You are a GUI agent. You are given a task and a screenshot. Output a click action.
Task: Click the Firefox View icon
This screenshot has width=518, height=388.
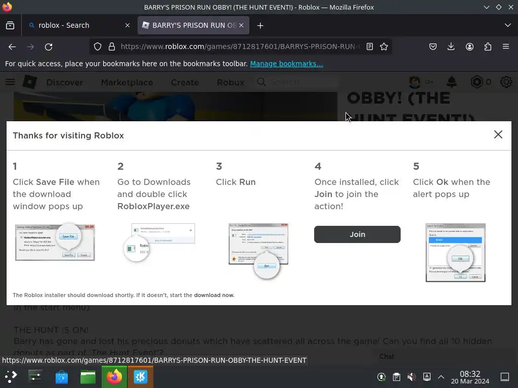pyautogui.click(x=10, y=25)
